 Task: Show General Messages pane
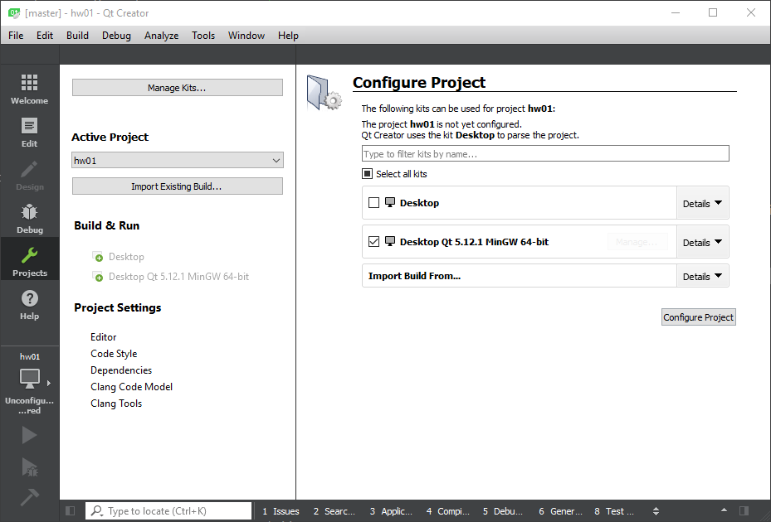click(560, 511)
